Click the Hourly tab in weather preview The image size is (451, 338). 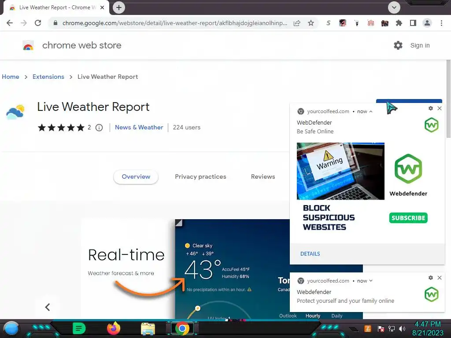point(313,316)
